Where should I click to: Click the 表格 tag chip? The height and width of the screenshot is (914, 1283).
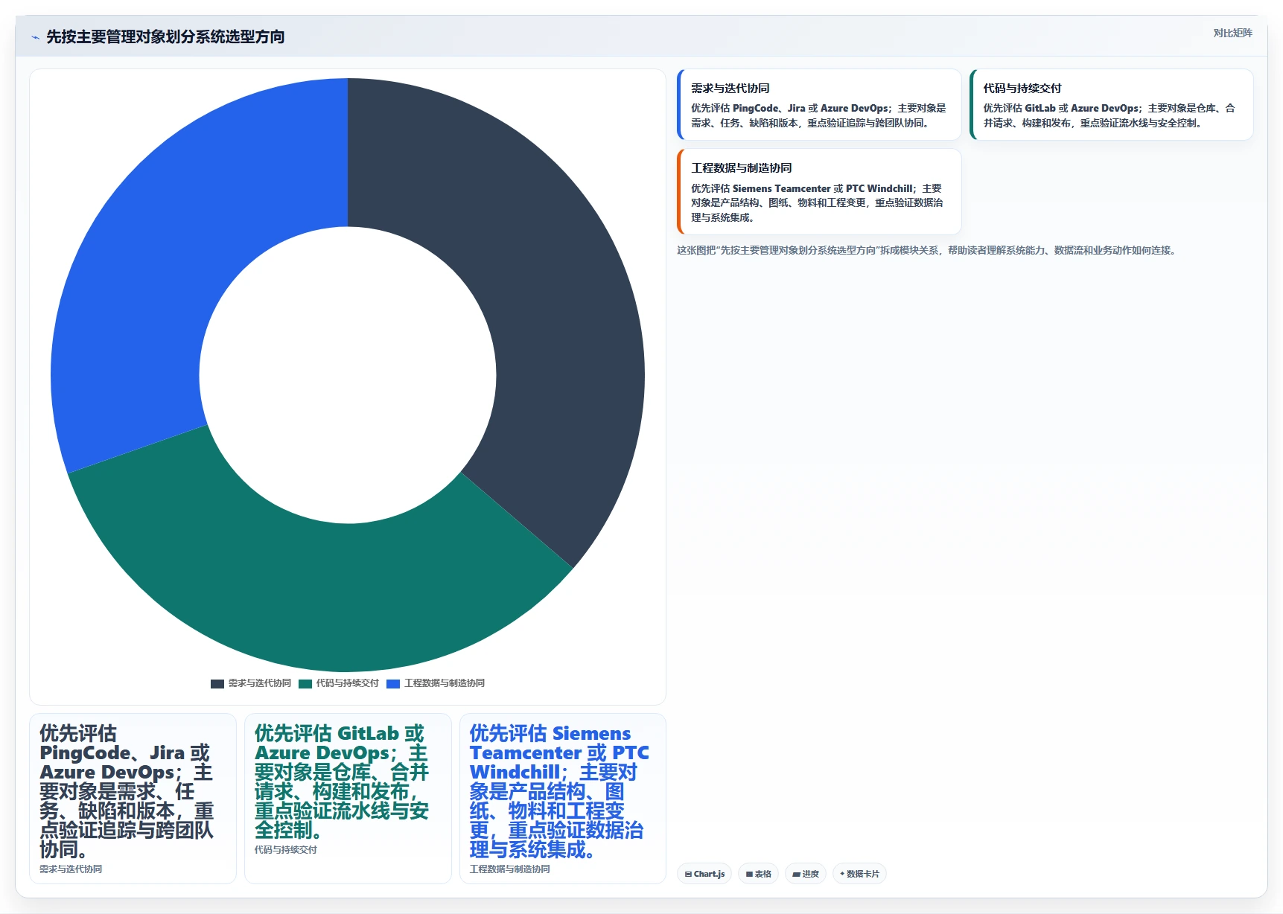click(x=758, y=874)
